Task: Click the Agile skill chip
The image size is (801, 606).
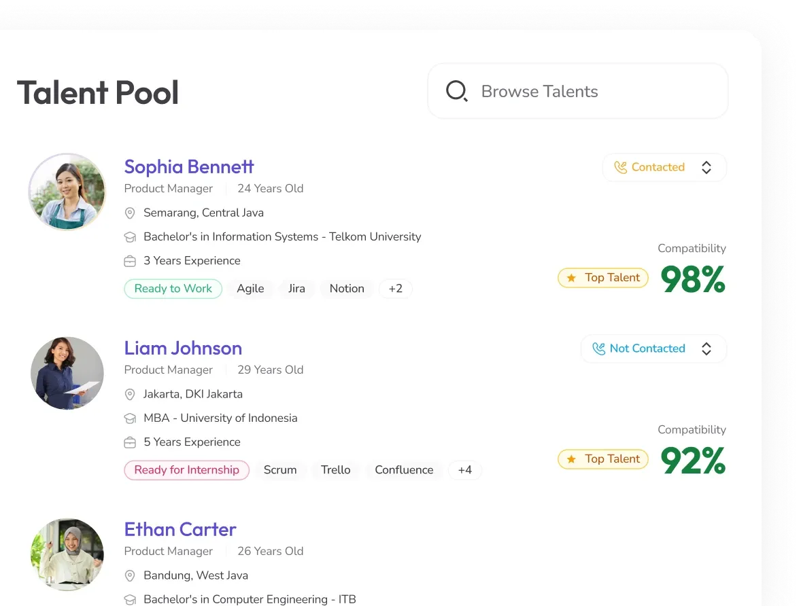Action: (x=250, y=289)
